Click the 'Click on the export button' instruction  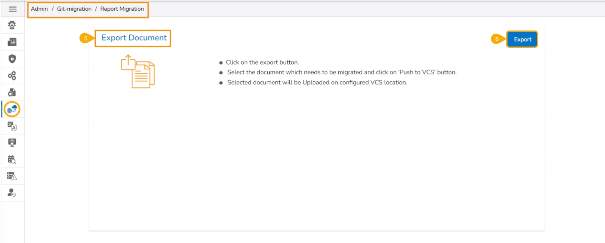pos(262,62)
